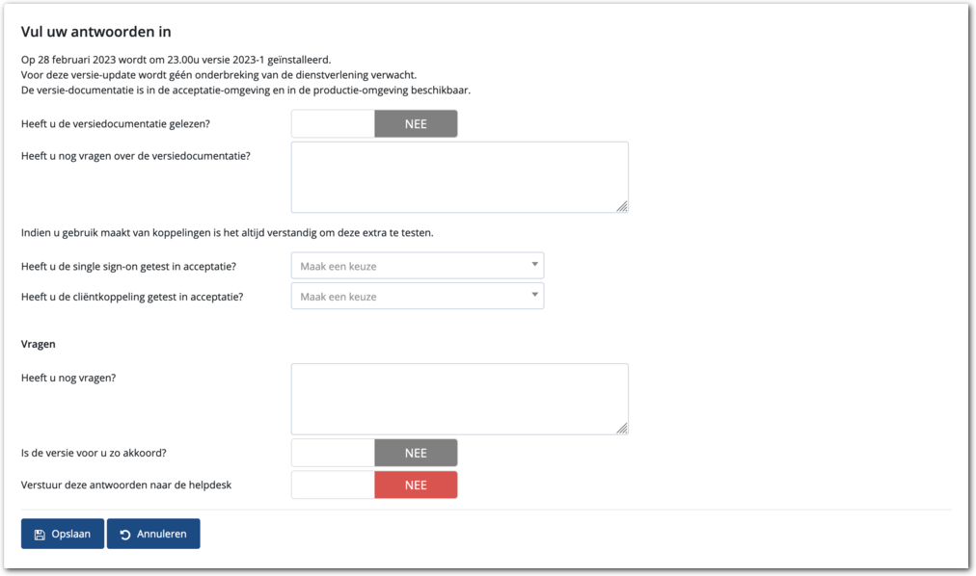Toggle 'Is de versie voor u zo akkoord?' switch

374,454
